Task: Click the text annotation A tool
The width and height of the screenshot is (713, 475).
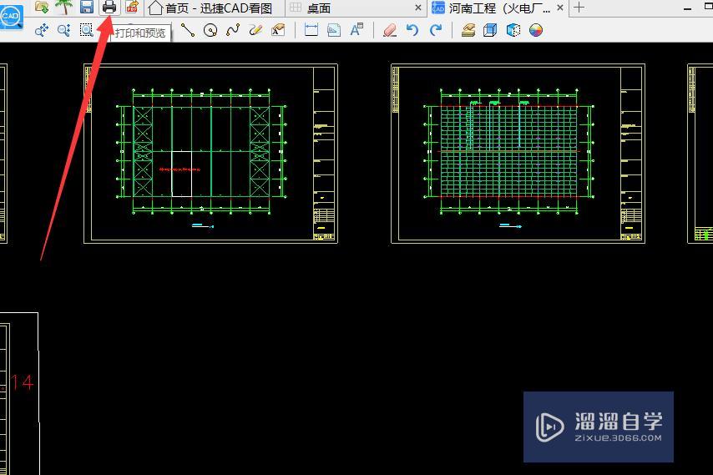Action: click(356, 30)
